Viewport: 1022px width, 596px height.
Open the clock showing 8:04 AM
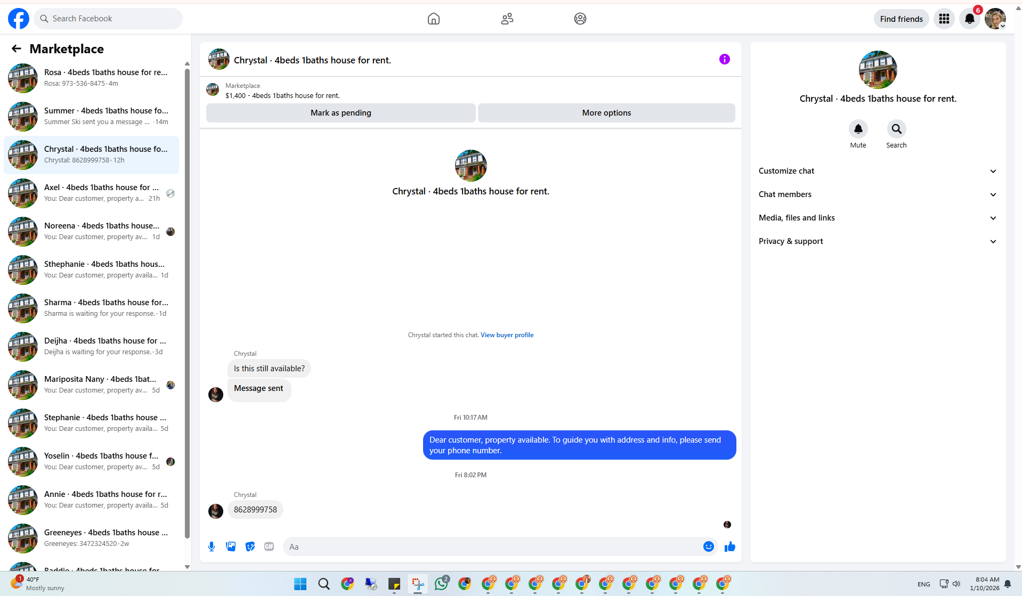(x=985, y=584)
